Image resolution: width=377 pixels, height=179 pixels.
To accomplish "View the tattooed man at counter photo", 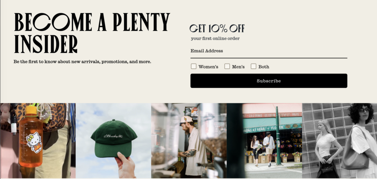I will [x=189, y=140].
